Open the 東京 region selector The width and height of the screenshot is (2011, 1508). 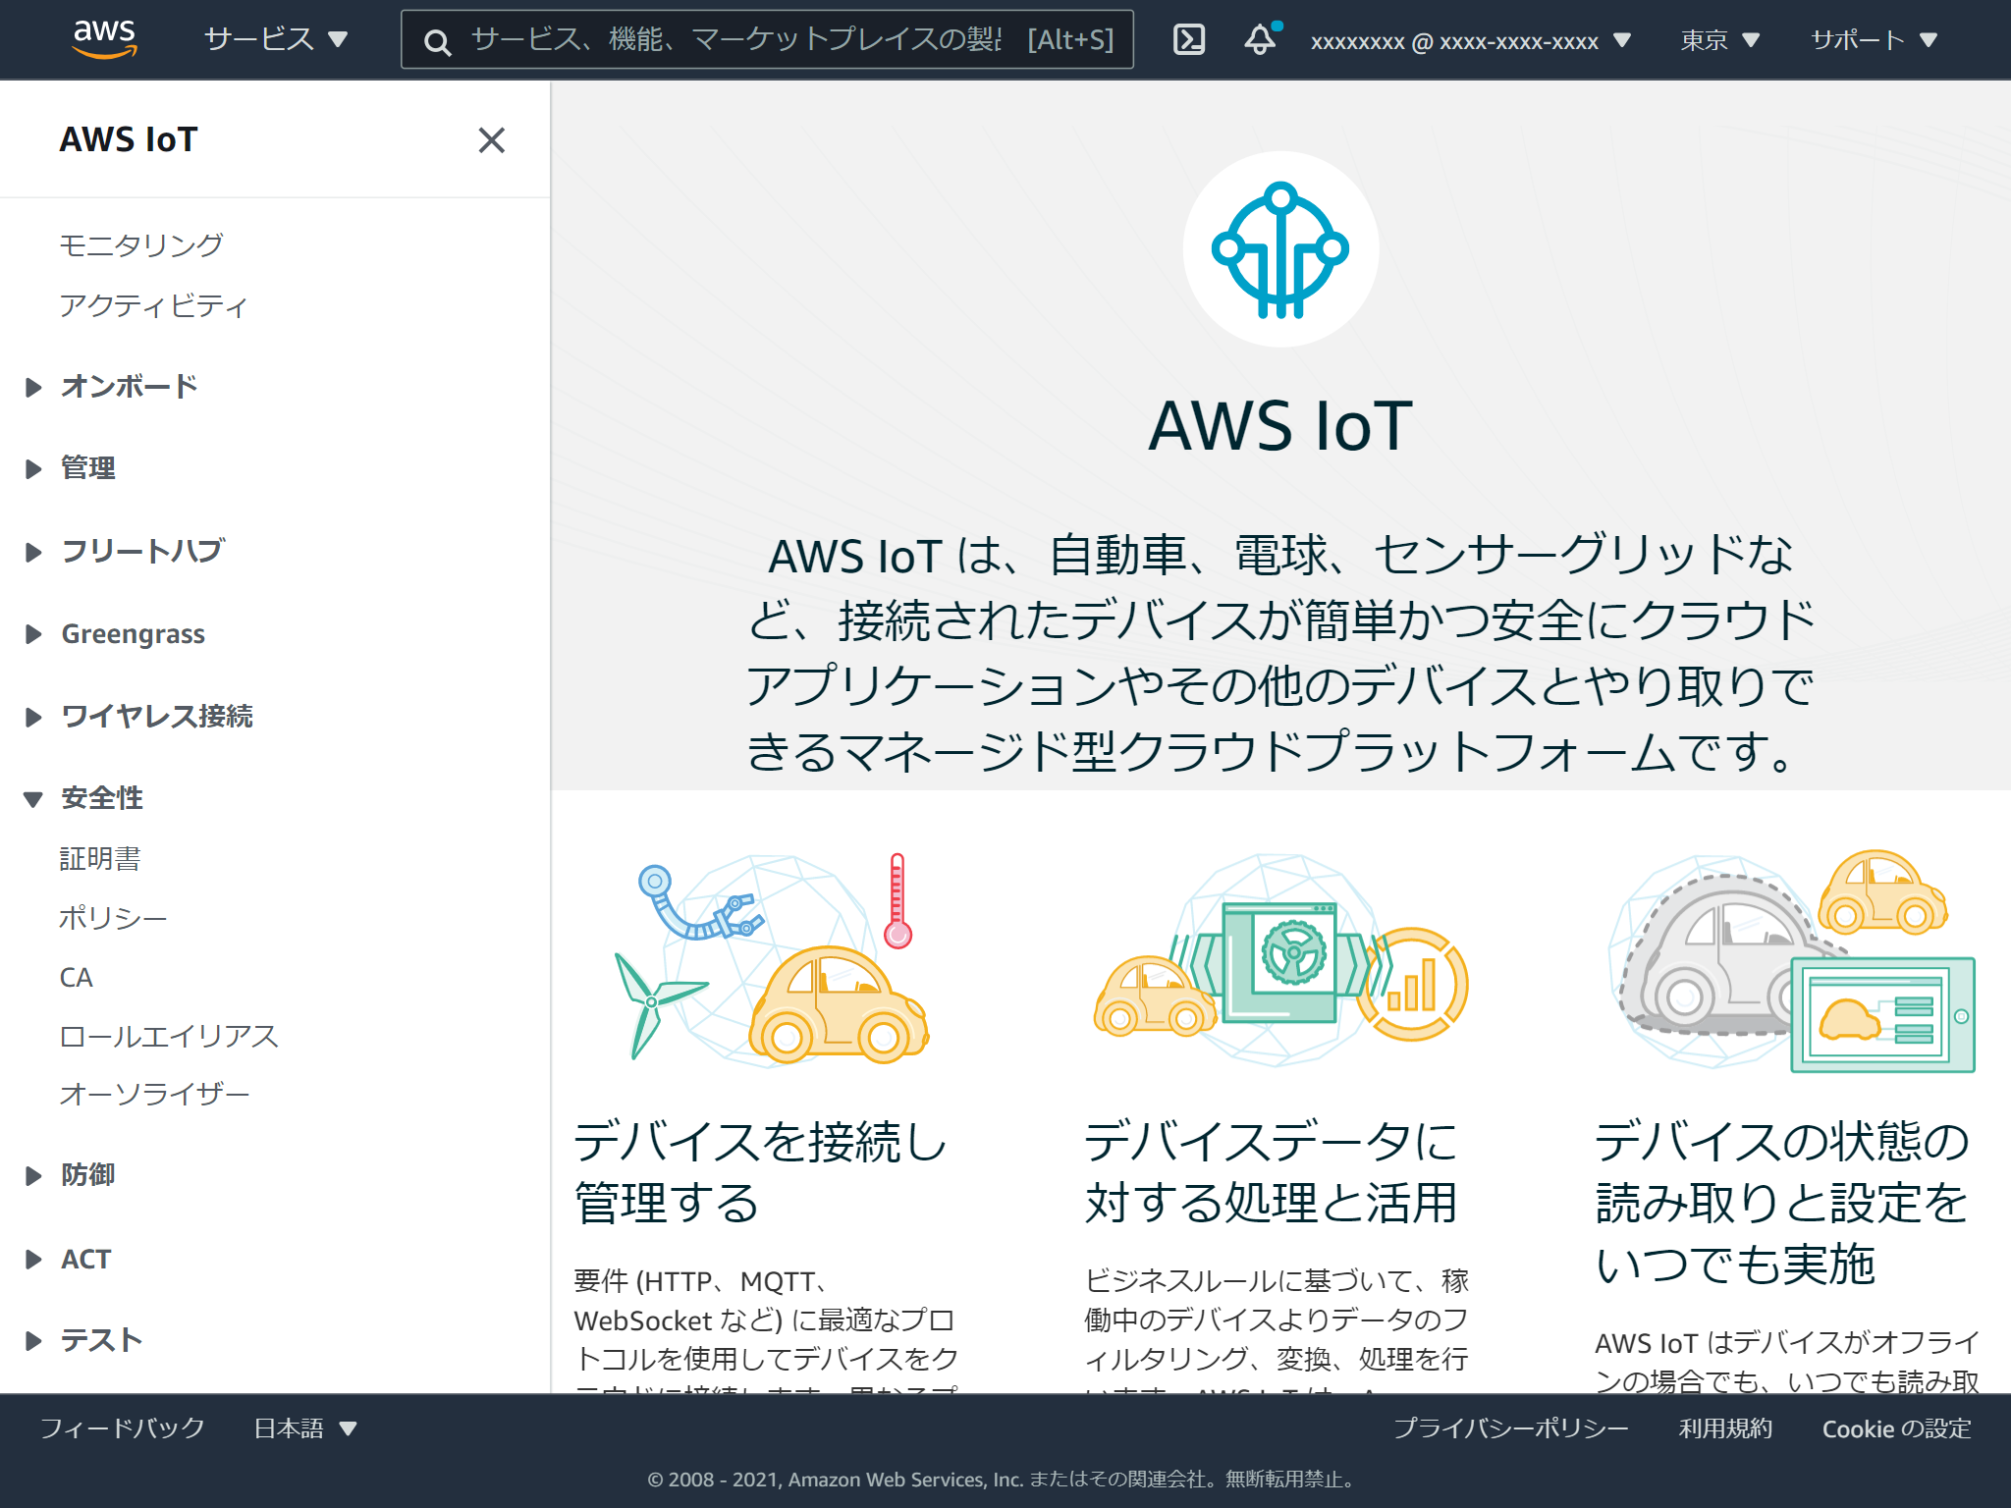tap(1717, 40)
